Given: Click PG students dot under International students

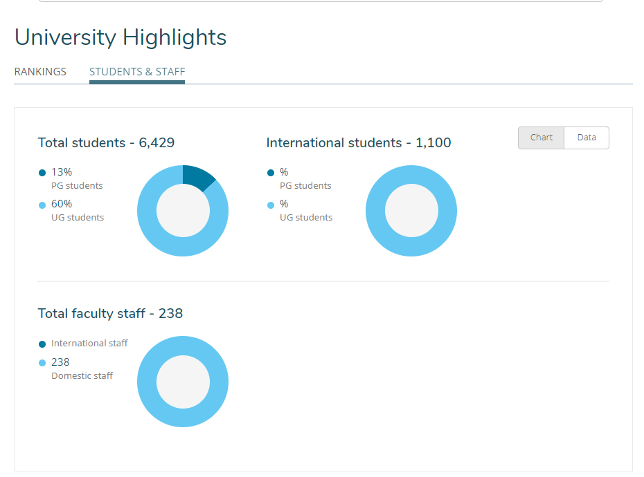Looking at the screenshot, I should pos(271,173).
